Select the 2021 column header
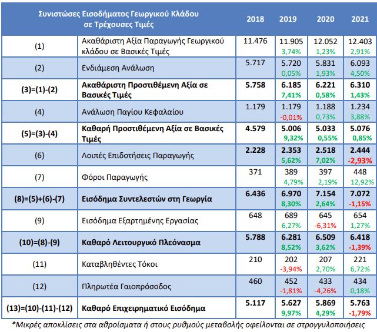 360,19
